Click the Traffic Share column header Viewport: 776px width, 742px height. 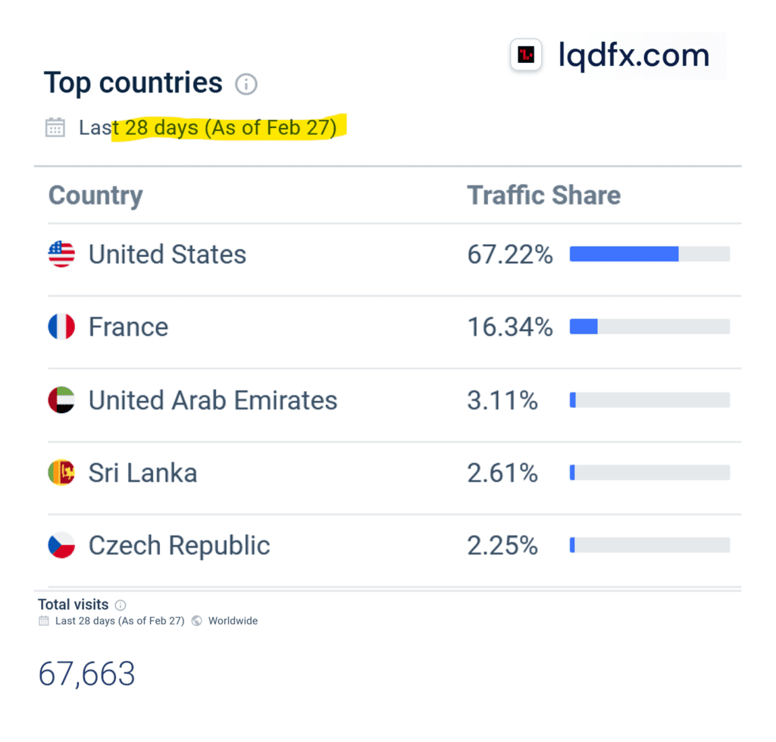click(x=544, y=195)
